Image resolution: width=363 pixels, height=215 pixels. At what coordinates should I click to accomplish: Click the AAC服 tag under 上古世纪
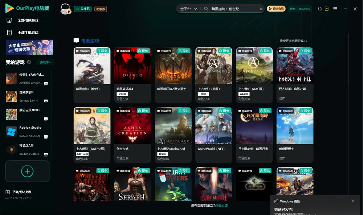click(244, 94)
